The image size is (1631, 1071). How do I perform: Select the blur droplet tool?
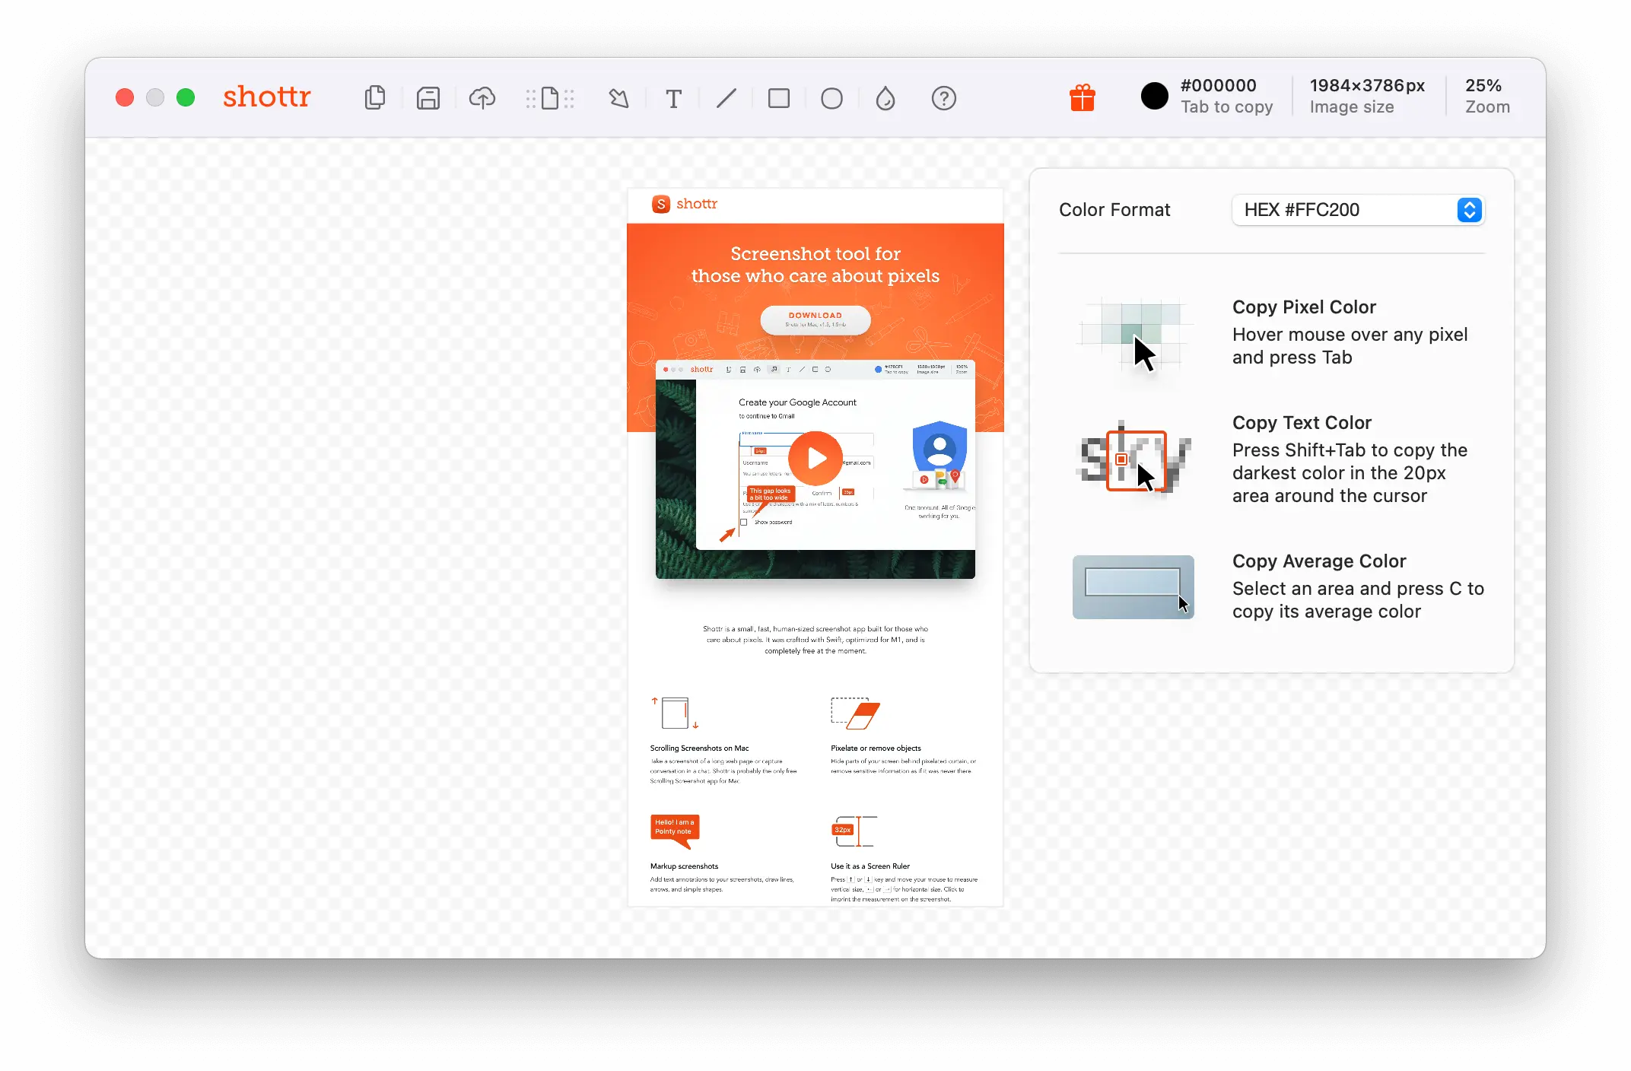(x=885, y=98)
